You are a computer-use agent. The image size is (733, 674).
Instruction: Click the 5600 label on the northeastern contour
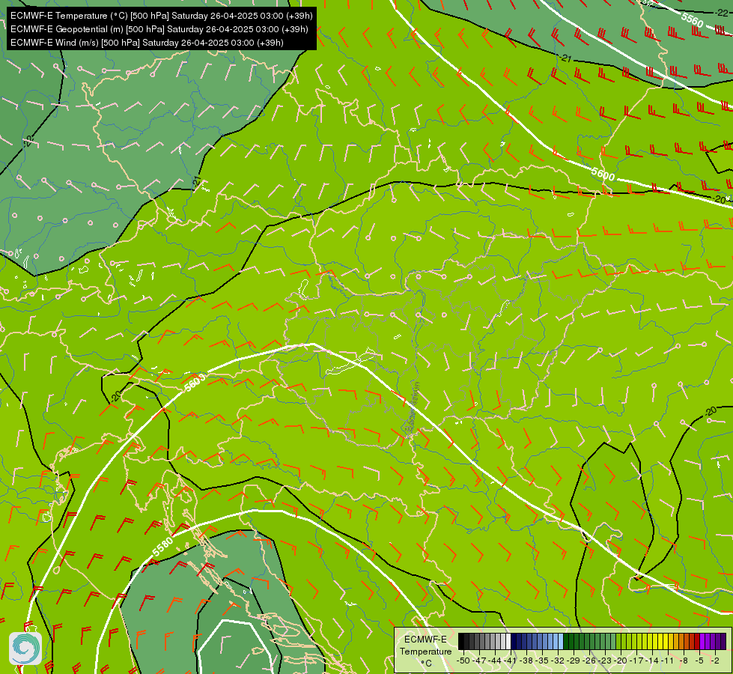tap(603, 174)
